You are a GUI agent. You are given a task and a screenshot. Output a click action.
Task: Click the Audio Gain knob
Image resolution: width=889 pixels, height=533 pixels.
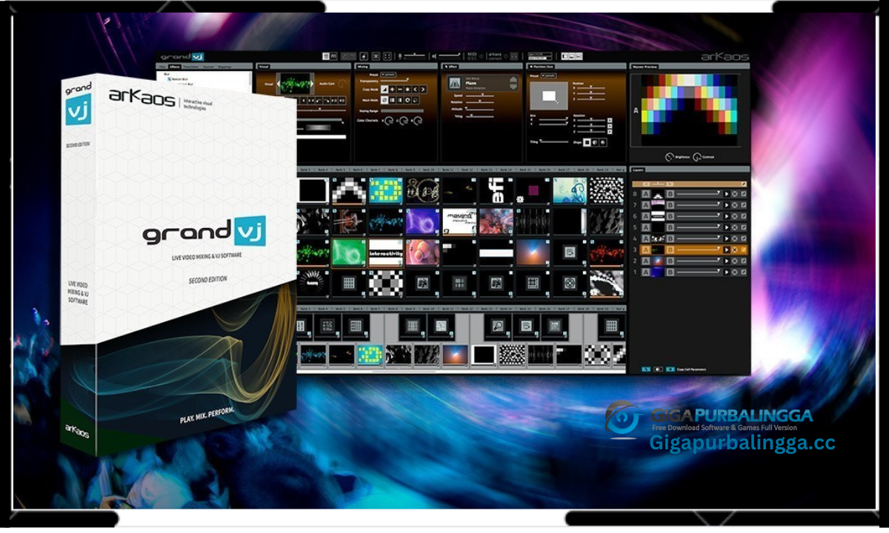tap(342, 84)
